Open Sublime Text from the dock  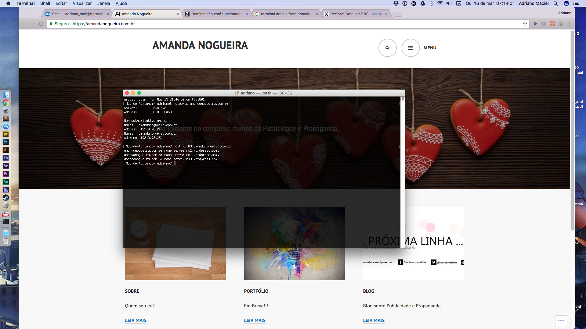point(6,118)
